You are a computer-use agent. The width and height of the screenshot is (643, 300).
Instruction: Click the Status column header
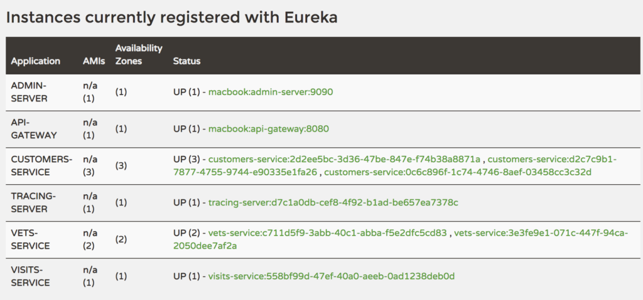[x=186, y=61]
